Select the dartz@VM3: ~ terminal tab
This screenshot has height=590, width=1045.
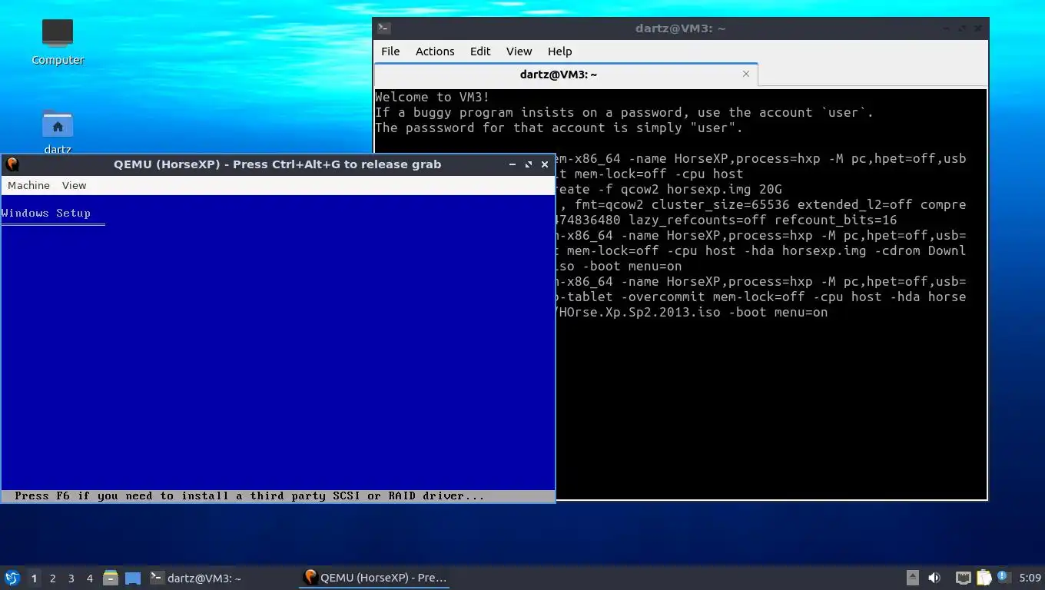(566, 75)
